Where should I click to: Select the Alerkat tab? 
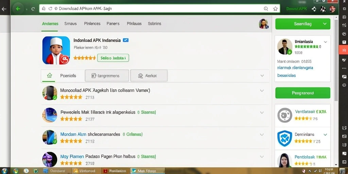(149, 76)
